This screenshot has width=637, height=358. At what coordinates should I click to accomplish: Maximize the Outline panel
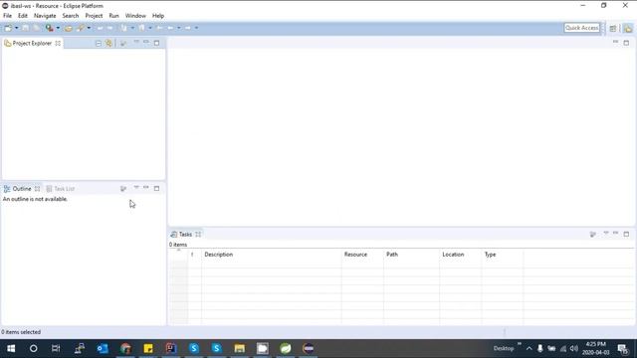click(156, 188)
